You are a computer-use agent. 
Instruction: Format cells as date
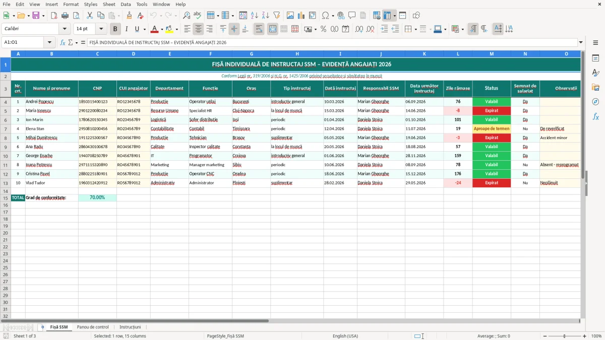click(346, 29)
